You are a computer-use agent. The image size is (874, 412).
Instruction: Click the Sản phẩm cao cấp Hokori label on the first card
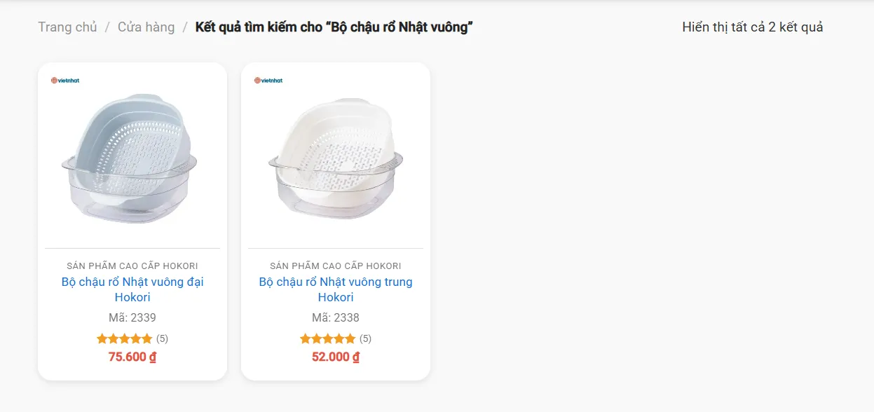132,266
